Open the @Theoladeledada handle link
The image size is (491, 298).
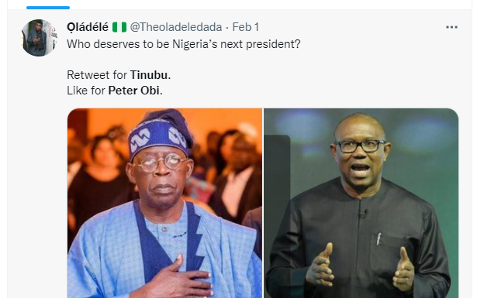176,27
